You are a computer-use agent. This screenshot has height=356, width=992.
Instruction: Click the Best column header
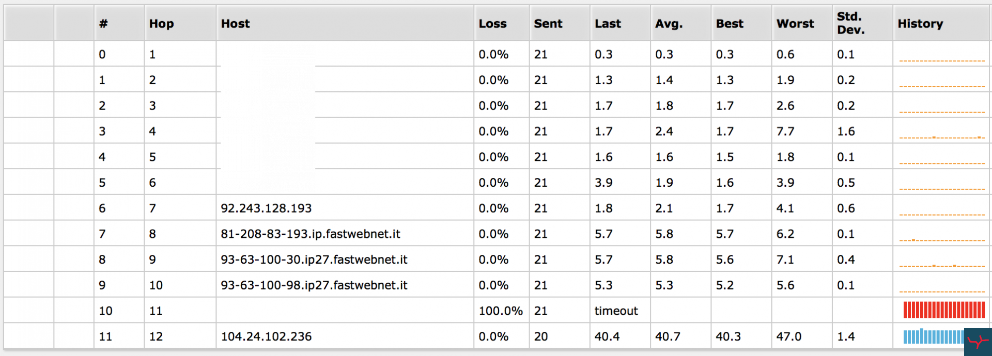(730, 24)
